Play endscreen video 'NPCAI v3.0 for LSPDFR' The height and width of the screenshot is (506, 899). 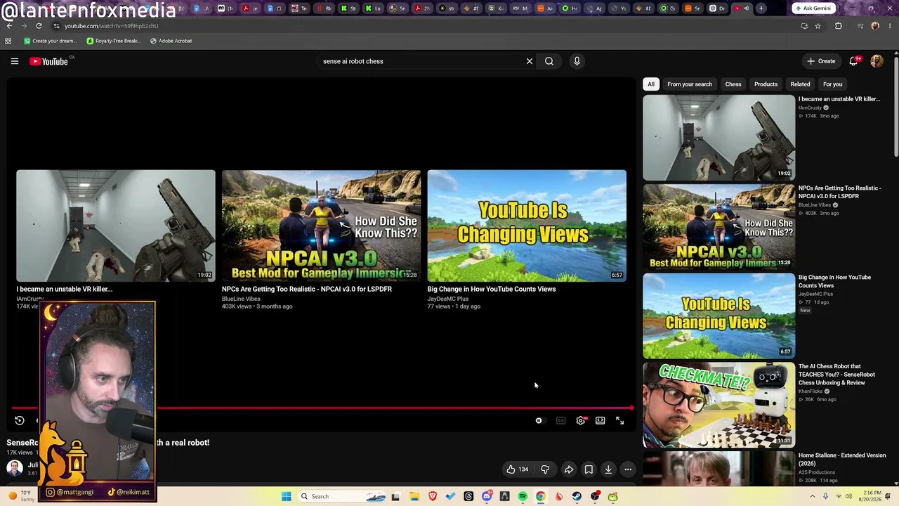(x=322, y=226)
